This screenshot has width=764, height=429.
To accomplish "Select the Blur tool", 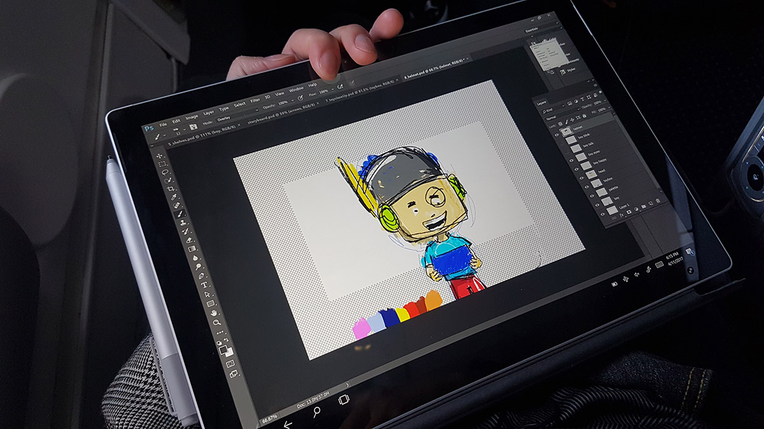I will [195, 257].
